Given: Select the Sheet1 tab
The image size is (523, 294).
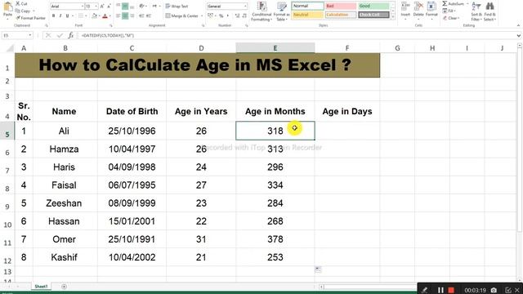Looking at the screenshot, I should tap(42, 287).
